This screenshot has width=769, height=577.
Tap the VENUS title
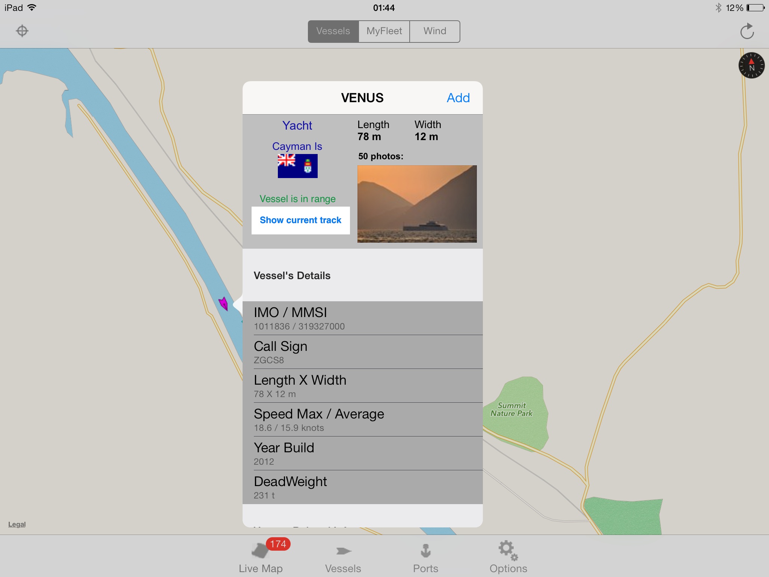pos(362,98)
